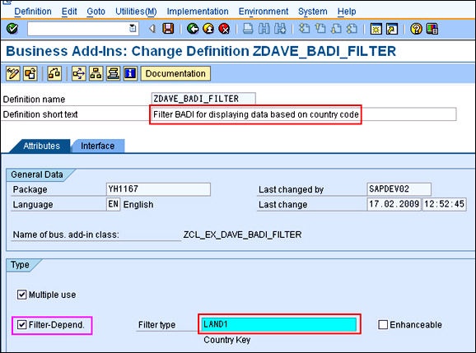
Task: Switch to the Attributes tab
Action: point(42,146)
